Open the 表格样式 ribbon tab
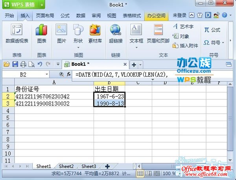Viewport: 236px width, 180px height. tap(132, 15)
